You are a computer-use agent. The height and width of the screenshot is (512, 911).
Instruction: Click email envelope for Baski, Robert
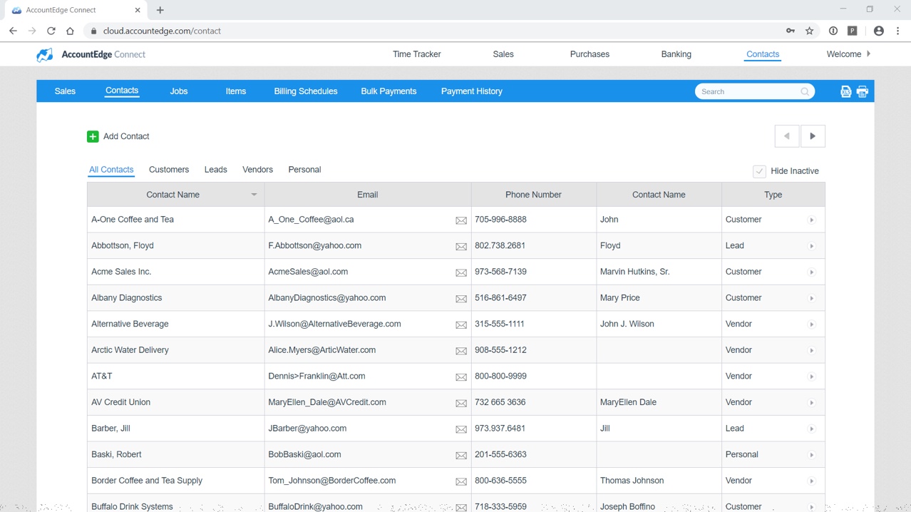pyautogui.click(x=461, y=455)
